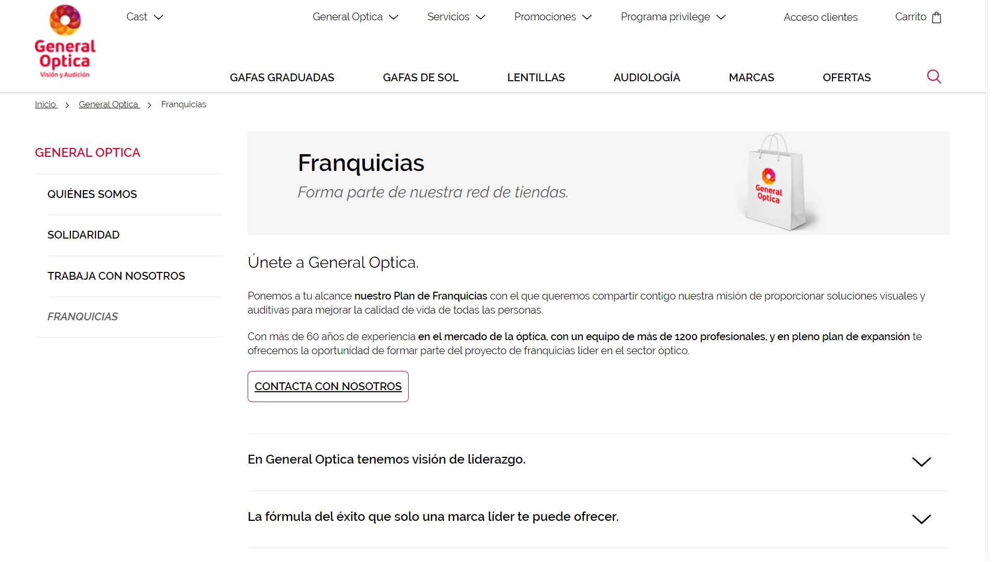
Task: Select TRABAJA CON NOSOTROS sidebar entry
Action: [116, 276]
